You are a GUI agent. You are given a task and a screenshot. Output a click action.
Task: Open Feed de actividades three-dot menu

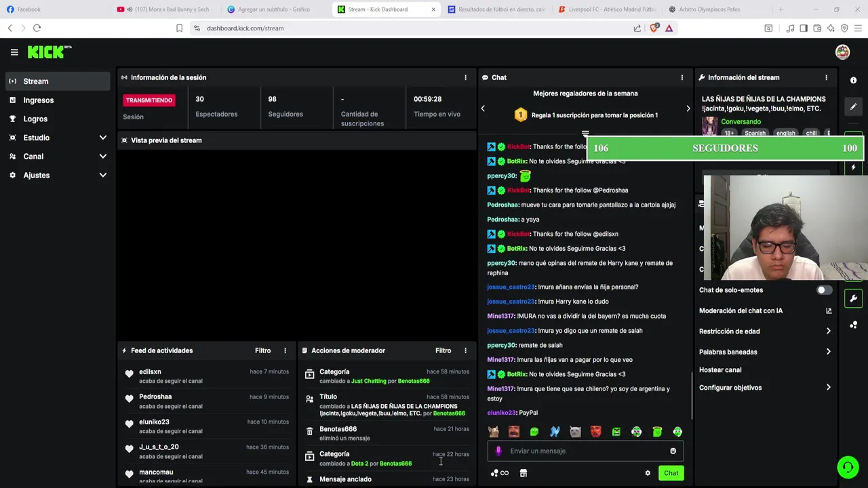(285, 350)
